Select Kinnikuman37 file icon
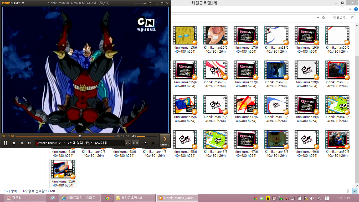This screenshot has height=202, width=359. pyautogui.click(x=245, y=105)
